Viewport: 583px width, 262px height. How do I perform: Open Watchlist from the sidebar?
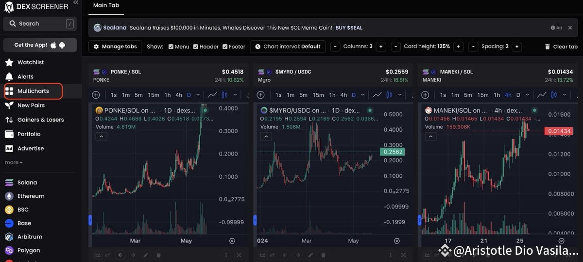[x=31, y=62]
